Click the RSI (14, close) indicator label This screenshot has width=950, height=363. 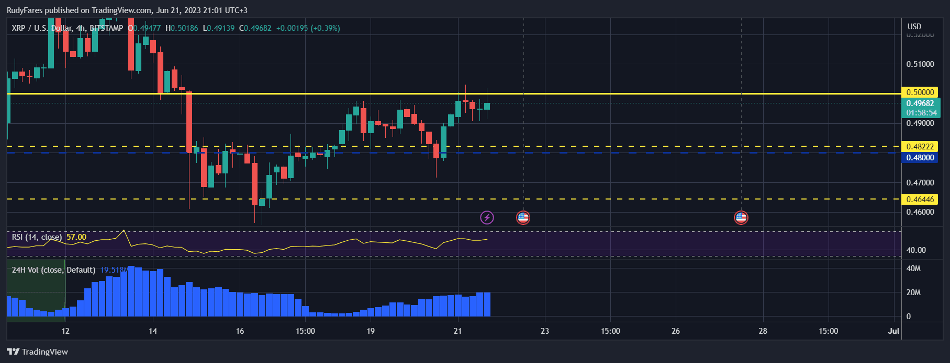click(37, 237)
